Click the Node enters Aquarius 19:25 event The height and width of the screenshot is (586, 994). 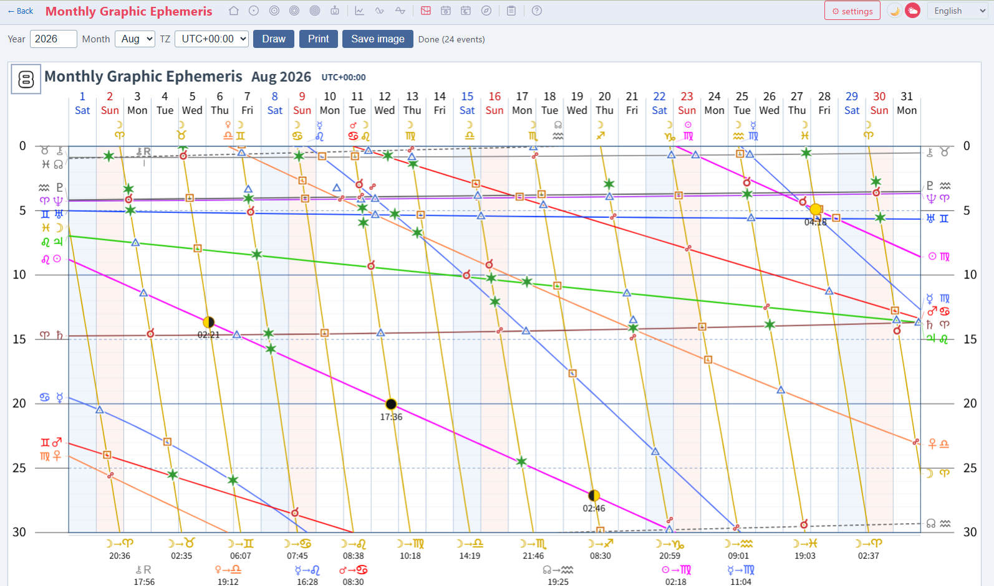558,575
